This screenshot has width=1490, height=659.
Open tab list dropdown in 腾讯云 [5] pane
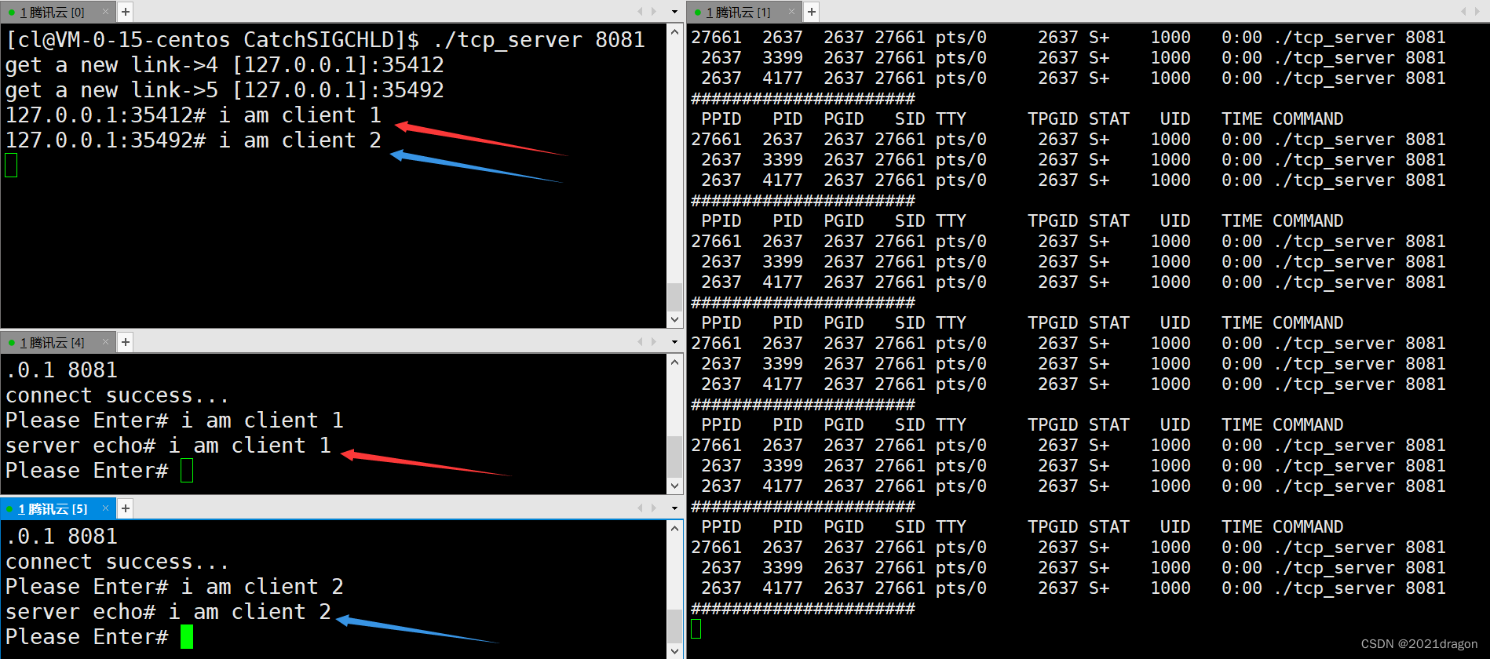pyautogui.click(x=674, y=508)
